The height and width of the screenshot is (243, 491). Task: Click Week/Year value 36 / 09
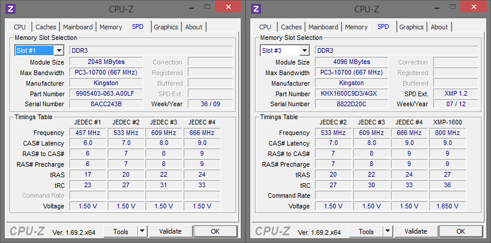(210, 104)
